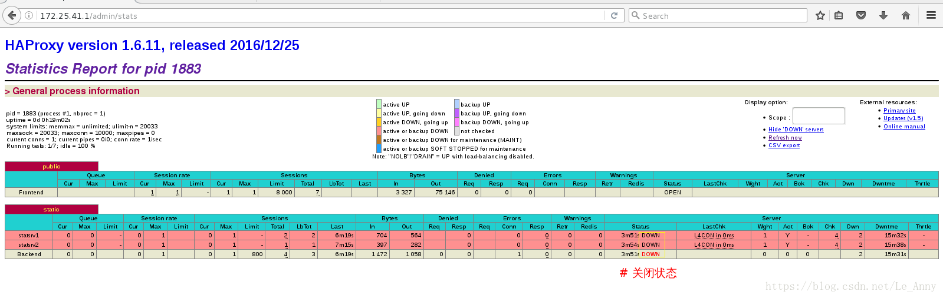The image size is (943, 298).
Task: Click the statsrv2 last session 7m15s
Action: point(344,245)
